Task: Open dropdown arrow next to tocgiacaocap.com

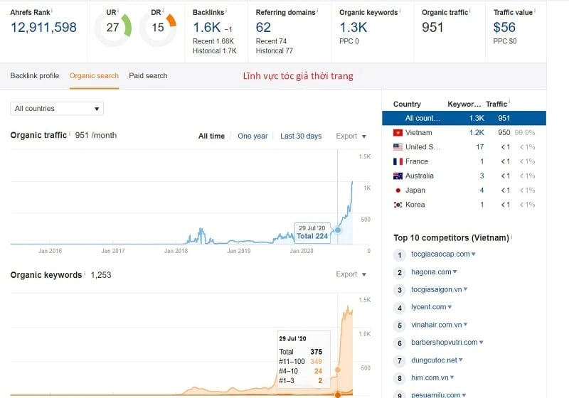Action: pos(473,254)
